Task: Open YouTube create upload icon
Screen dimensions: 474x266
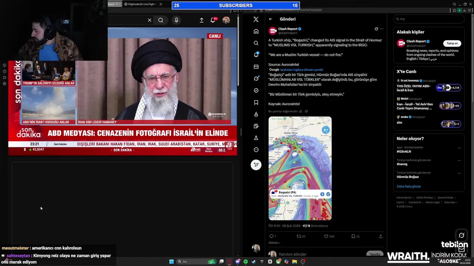Action: tap(201, 20)
